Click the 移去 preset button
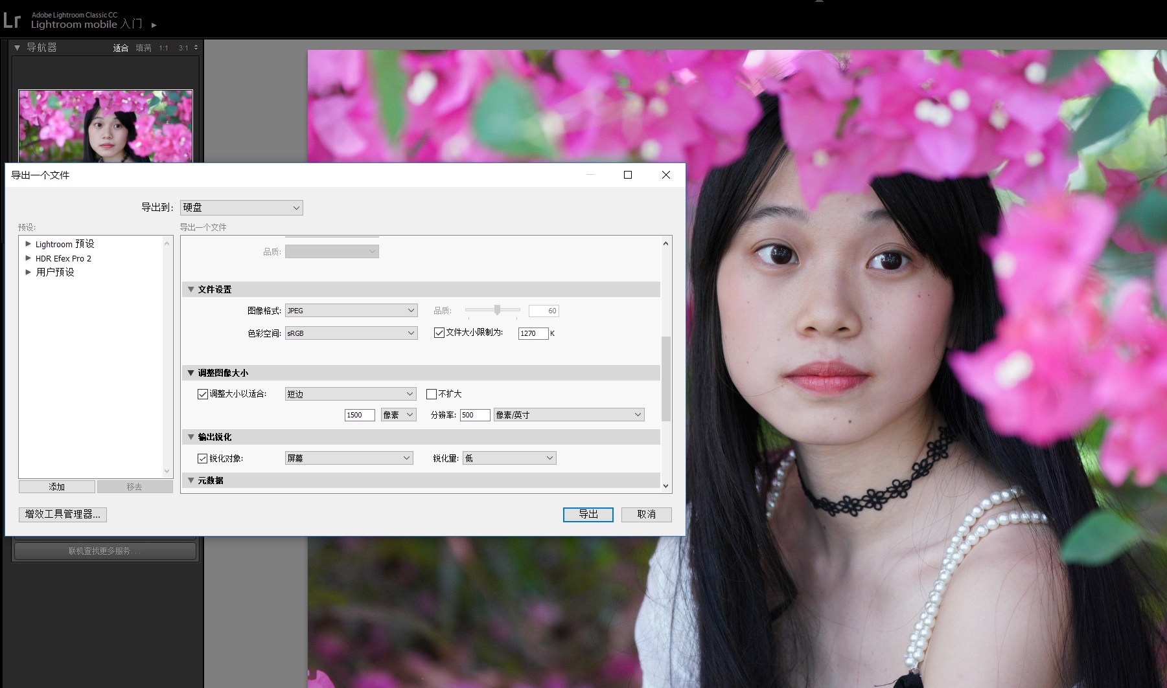The height and width of the screenshot is (688, 1167). point(135,487)
